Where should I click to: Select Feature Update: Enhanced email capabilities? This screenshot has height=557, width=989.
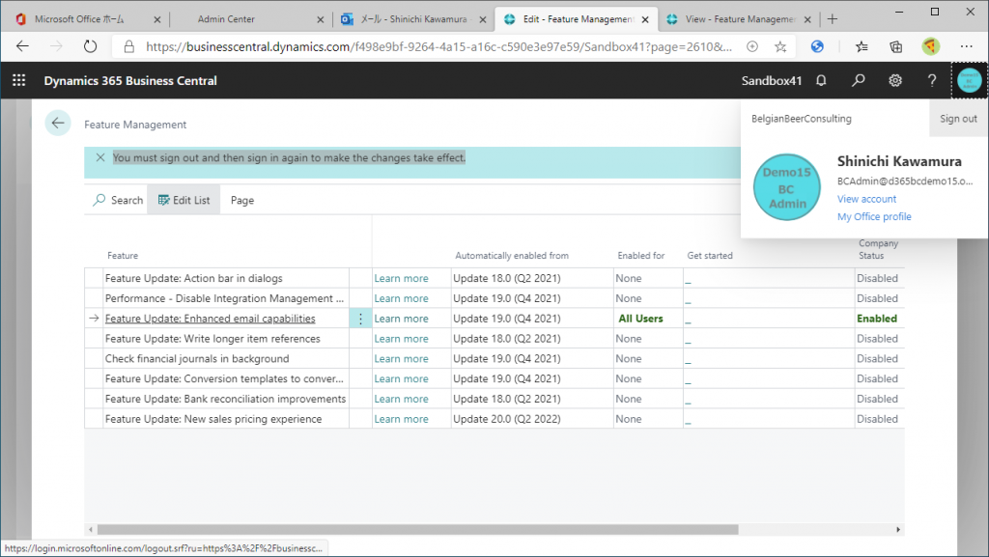pyautogui.click(x=210, y=319)
